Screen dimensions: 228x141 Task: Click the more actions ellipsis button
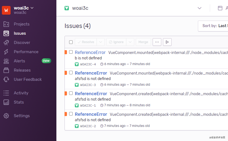[x=157, y=42]
